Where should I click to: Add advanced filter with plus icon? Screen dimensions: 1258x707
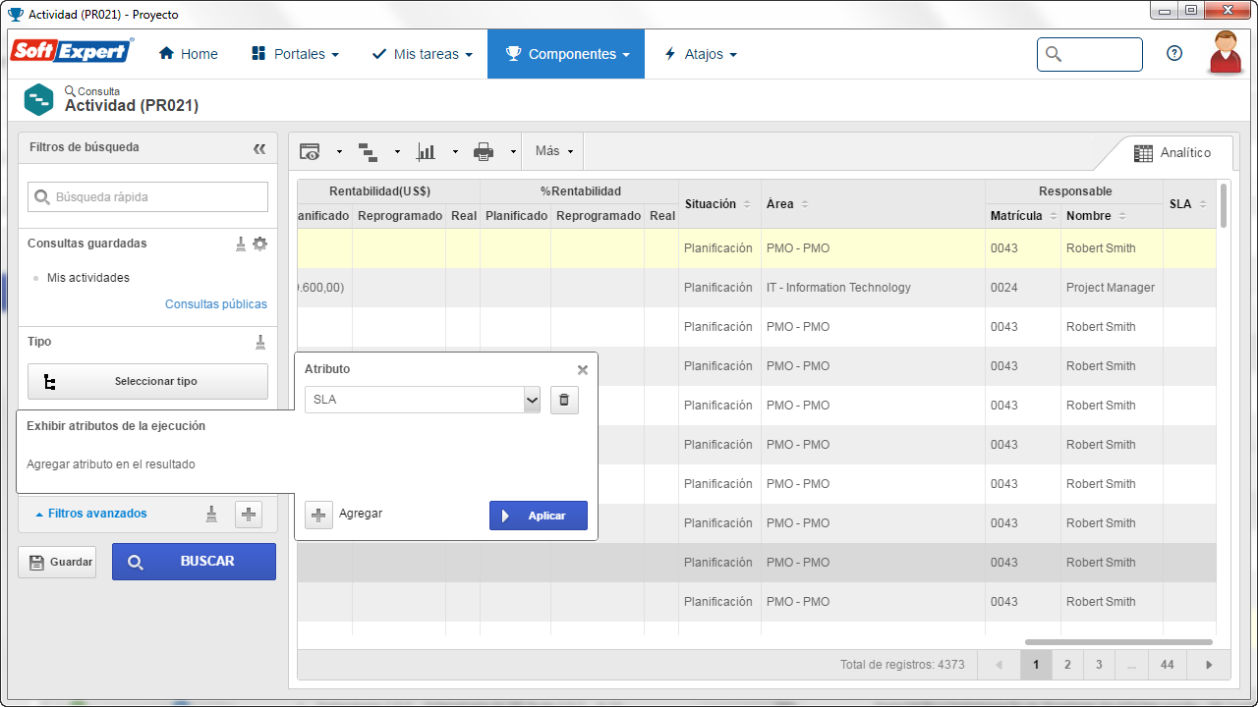click(x=249, y=514)
